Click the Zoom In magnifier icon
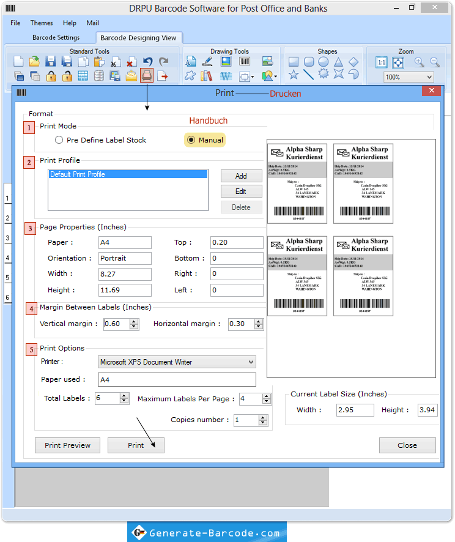The height and width of the screenshot is (542, 455). 419,62
